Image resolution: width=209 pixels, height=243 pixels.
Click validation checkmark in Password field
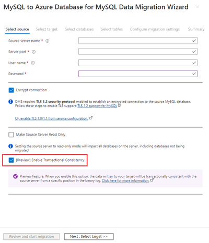tap(194, 74)
